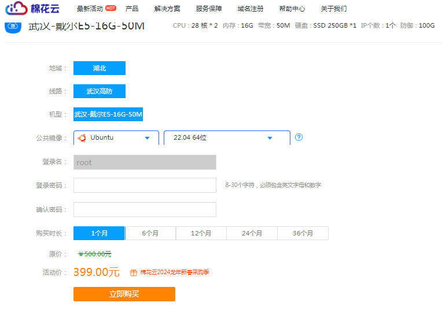Choose 6个月 purchase duration
Viewport: 442px width, 310px height.
[x=150, y=233]
